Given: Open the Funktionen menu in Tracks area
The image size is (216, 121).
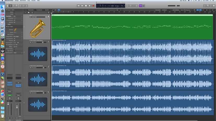Looking at the screenshot, I should (x=40, y=10).
